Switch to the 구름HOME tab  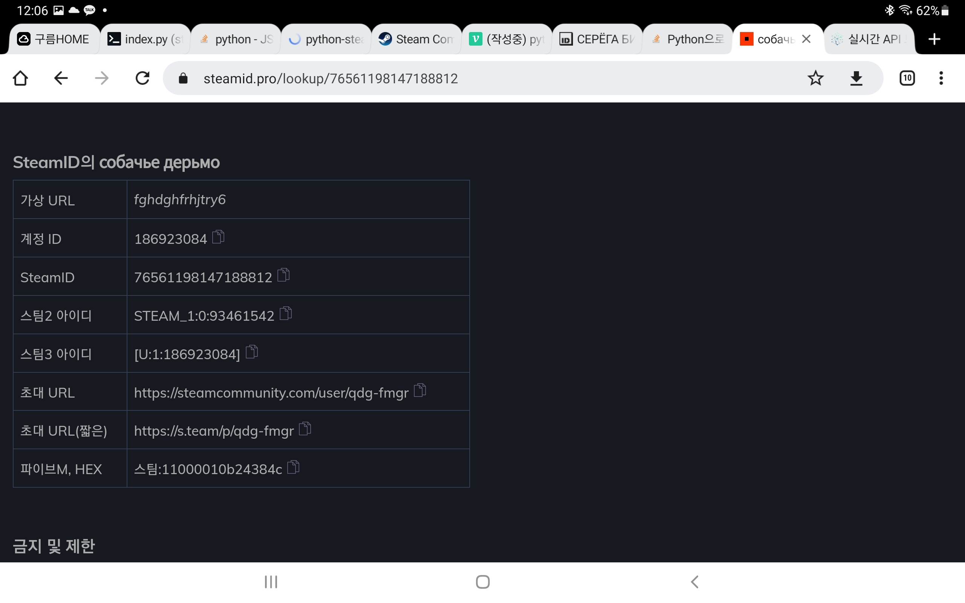(x=54, y=39)
